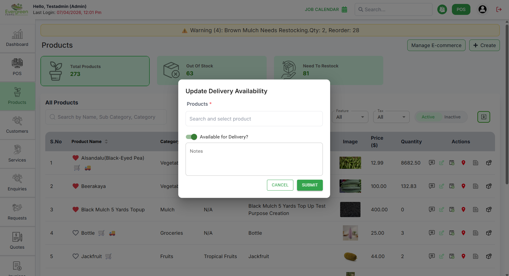
Task: Favorite the Jackfruit product heart
Action: [x=76, y=256]
